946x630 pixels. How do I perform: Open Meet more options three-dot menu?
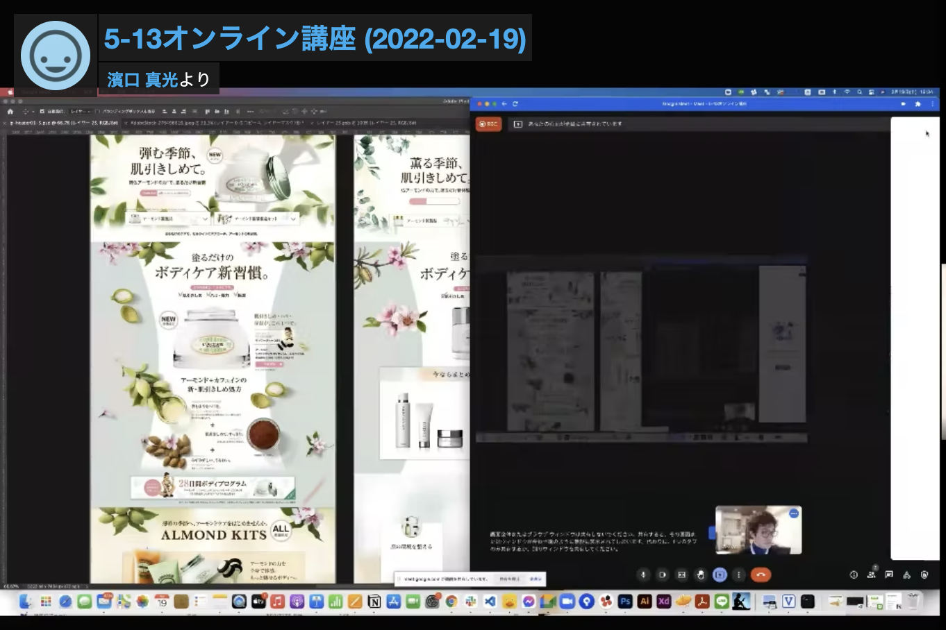738,574
